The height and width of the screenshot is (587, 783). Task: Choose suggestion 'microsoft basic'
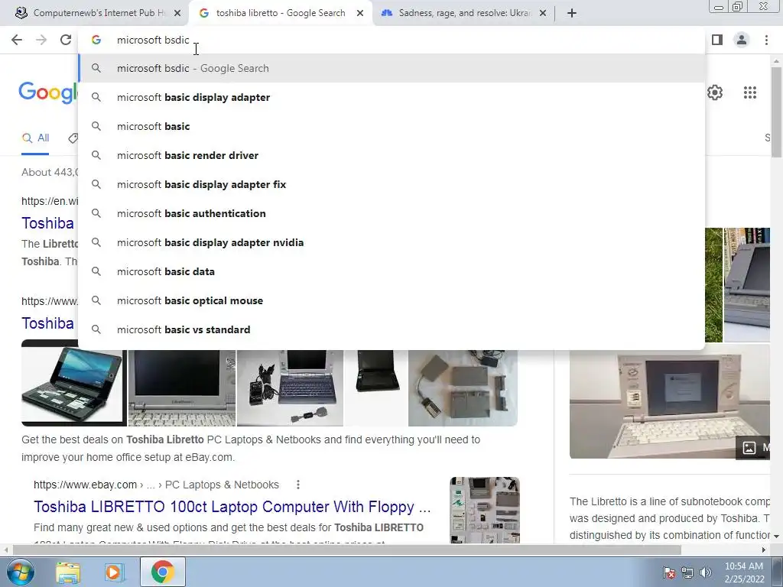click(392, 126)
